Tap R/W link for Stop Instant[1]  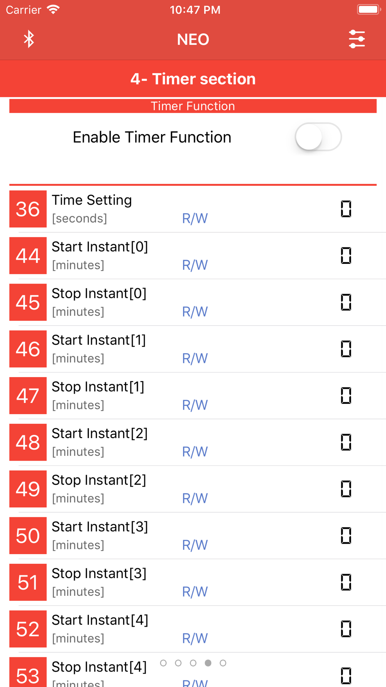click(195, 405)
